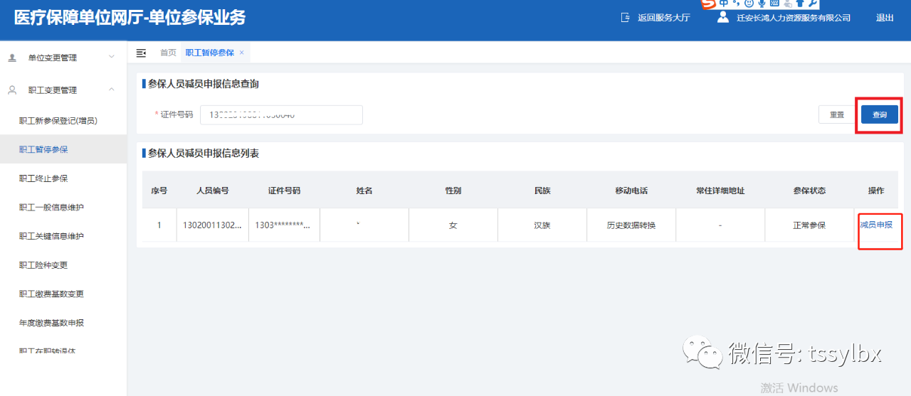Expand the 单位变更管理 menu chevron
The width and height of the screenshot is (911, 396).
click(x=111, y=57)
